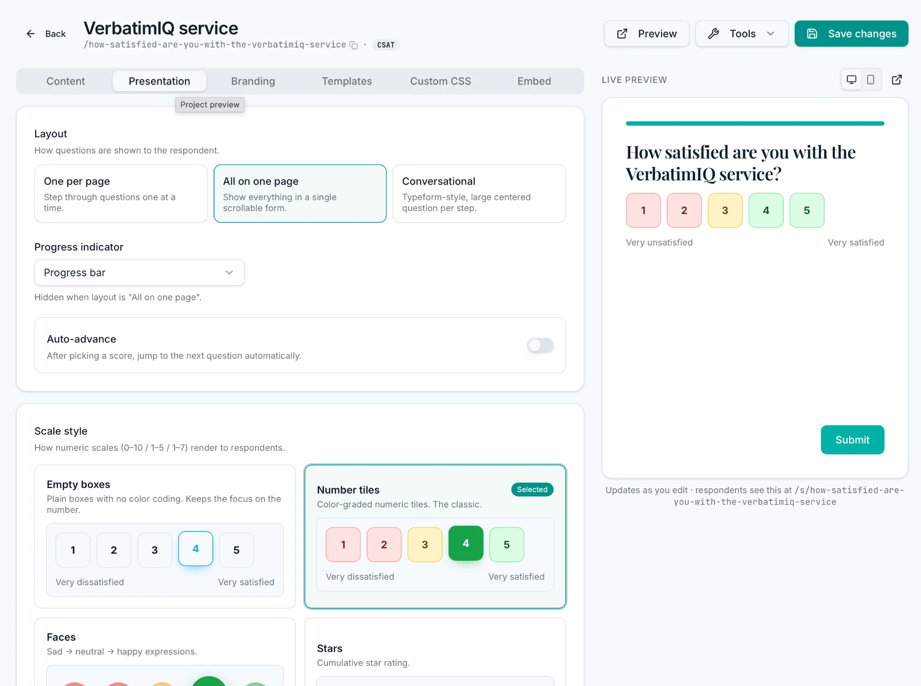Open live preview in a new window
This screenshot has height=686, width=921.
[x=897, y=80]
